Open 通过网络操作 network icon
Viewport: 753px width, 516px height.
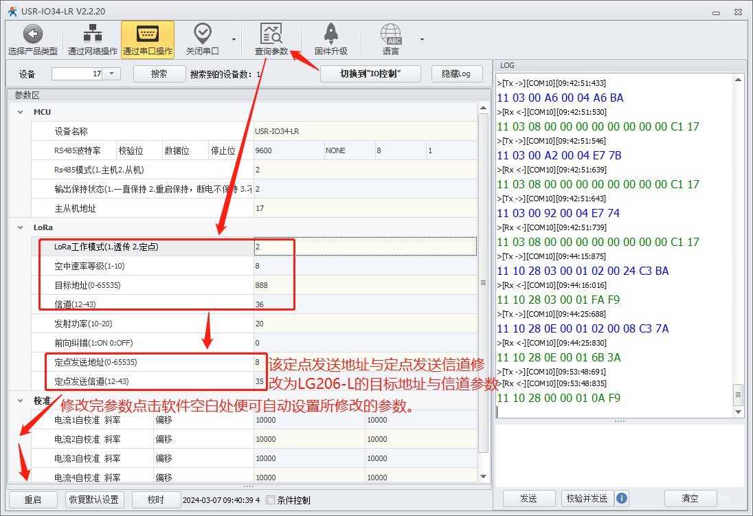click(93, 33)
